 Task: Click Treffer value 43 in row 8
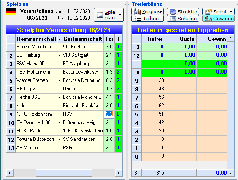pyautogui.click(x=153, y=89)
